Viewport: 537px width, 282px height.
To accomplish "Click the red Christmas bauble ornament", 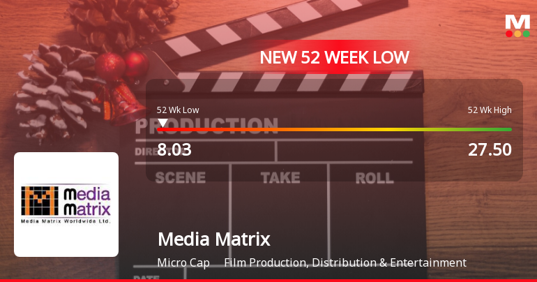I will click(110, 66).
